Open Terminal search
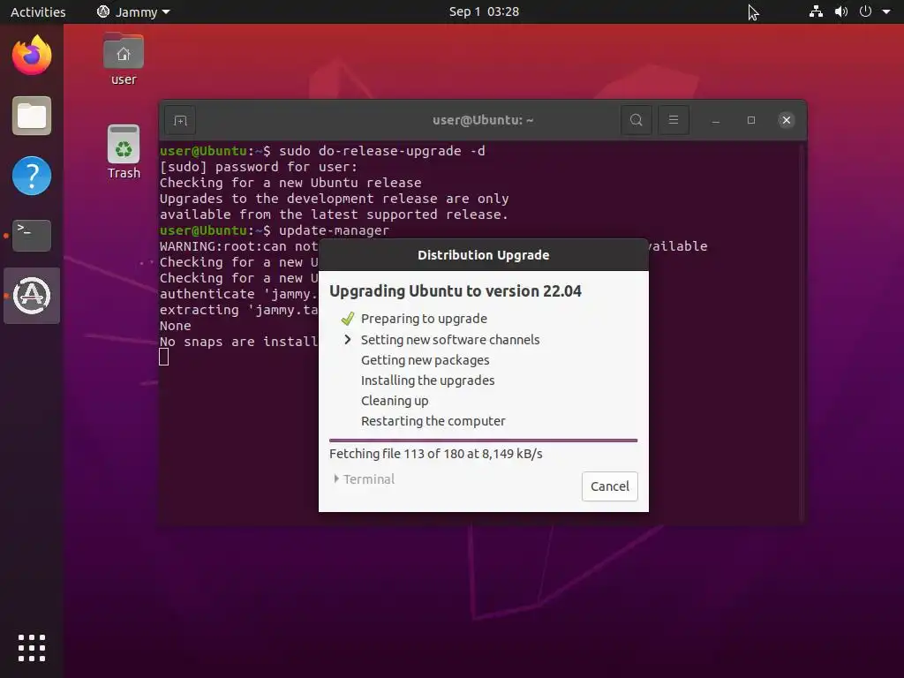Screen dimensions: 904x678 tap(637, 120)
